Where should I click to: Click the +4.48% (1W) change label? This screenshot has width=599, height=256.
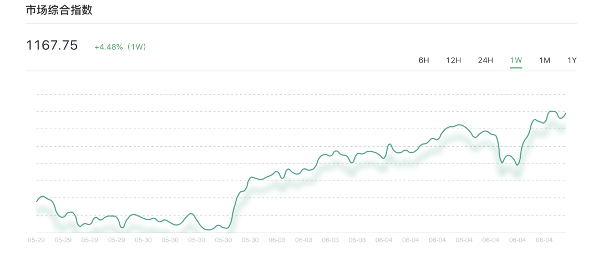coord(120,47)
